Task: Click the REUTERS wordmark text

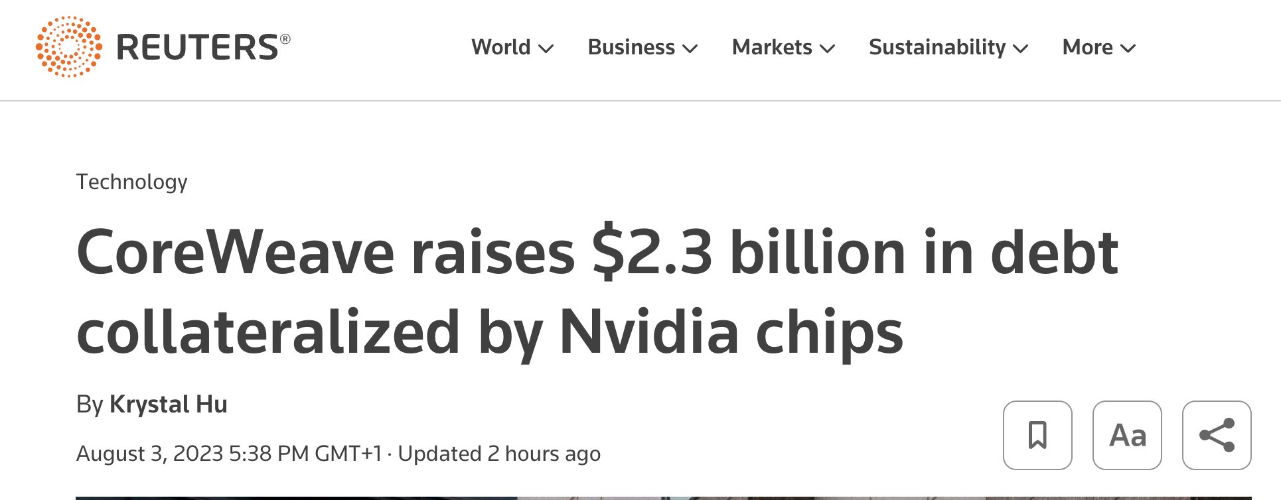Action: pyautogui.click(x=203, y=47)
